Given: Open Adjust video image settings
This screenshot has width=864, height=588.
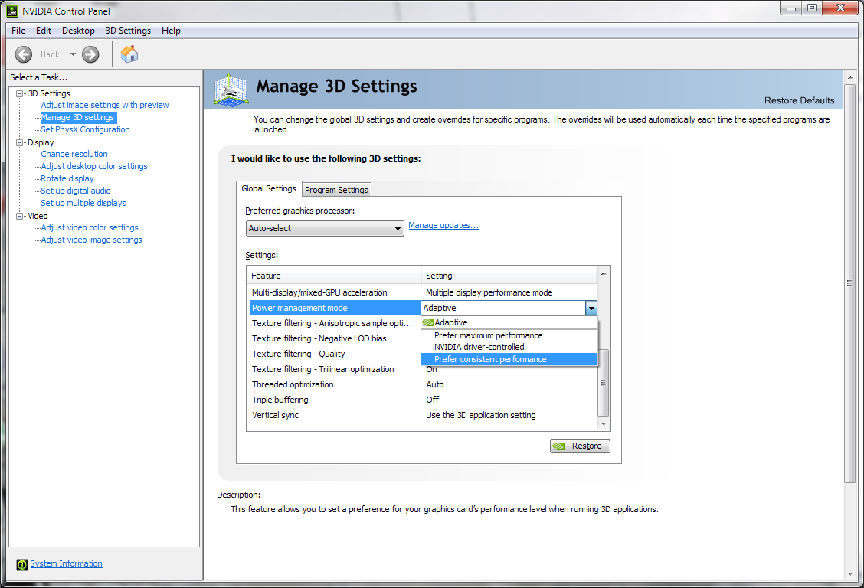Looking at the screenshot, I should (x=91, y=240).
